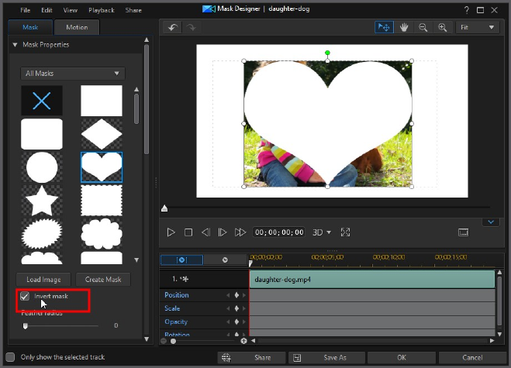Screen dimensions: 511x368
Task: Enable Only show the selected track
Action: tap(10, 357)
